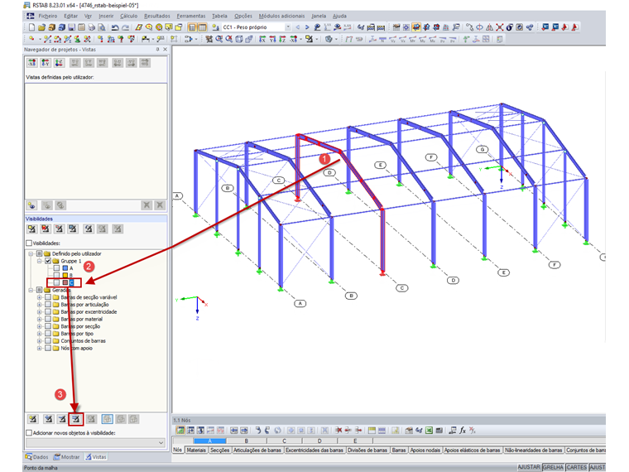This screenshot has width=629, height=472.
Task: Click the Print icon in main toolbar
Action: (92, 27)
